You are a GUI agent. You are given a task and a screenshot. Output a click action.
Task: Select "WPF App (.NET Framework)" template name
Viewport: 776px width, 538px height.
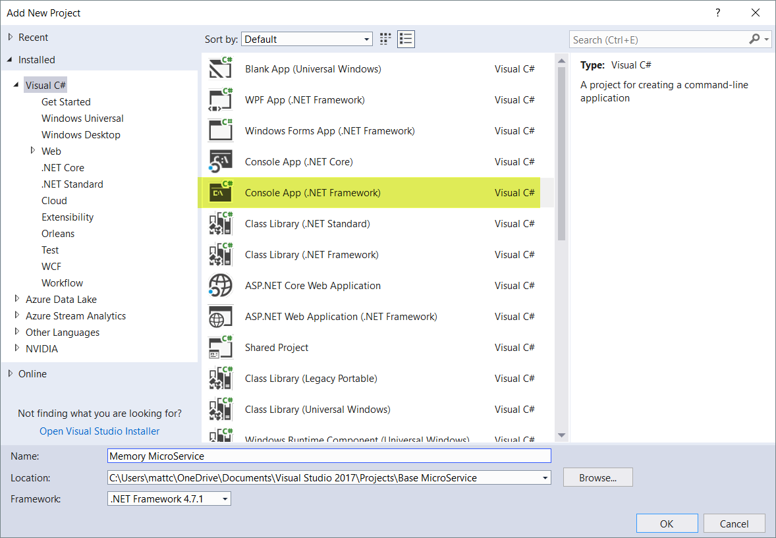(305, 100)
